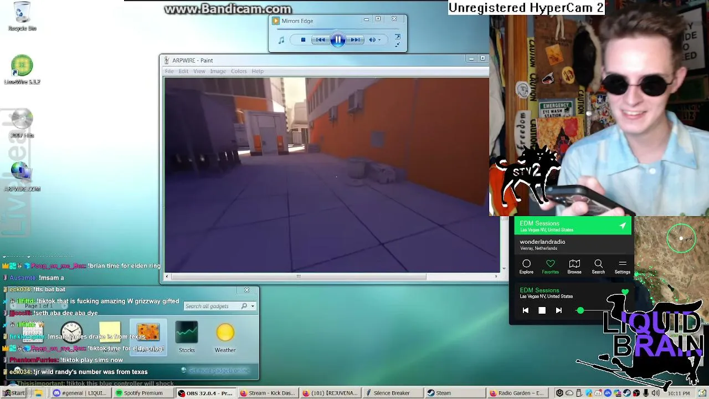Stop playback in the Mirrors Edge player
Screen dimensions: 709x399
(x=303, y=40)
